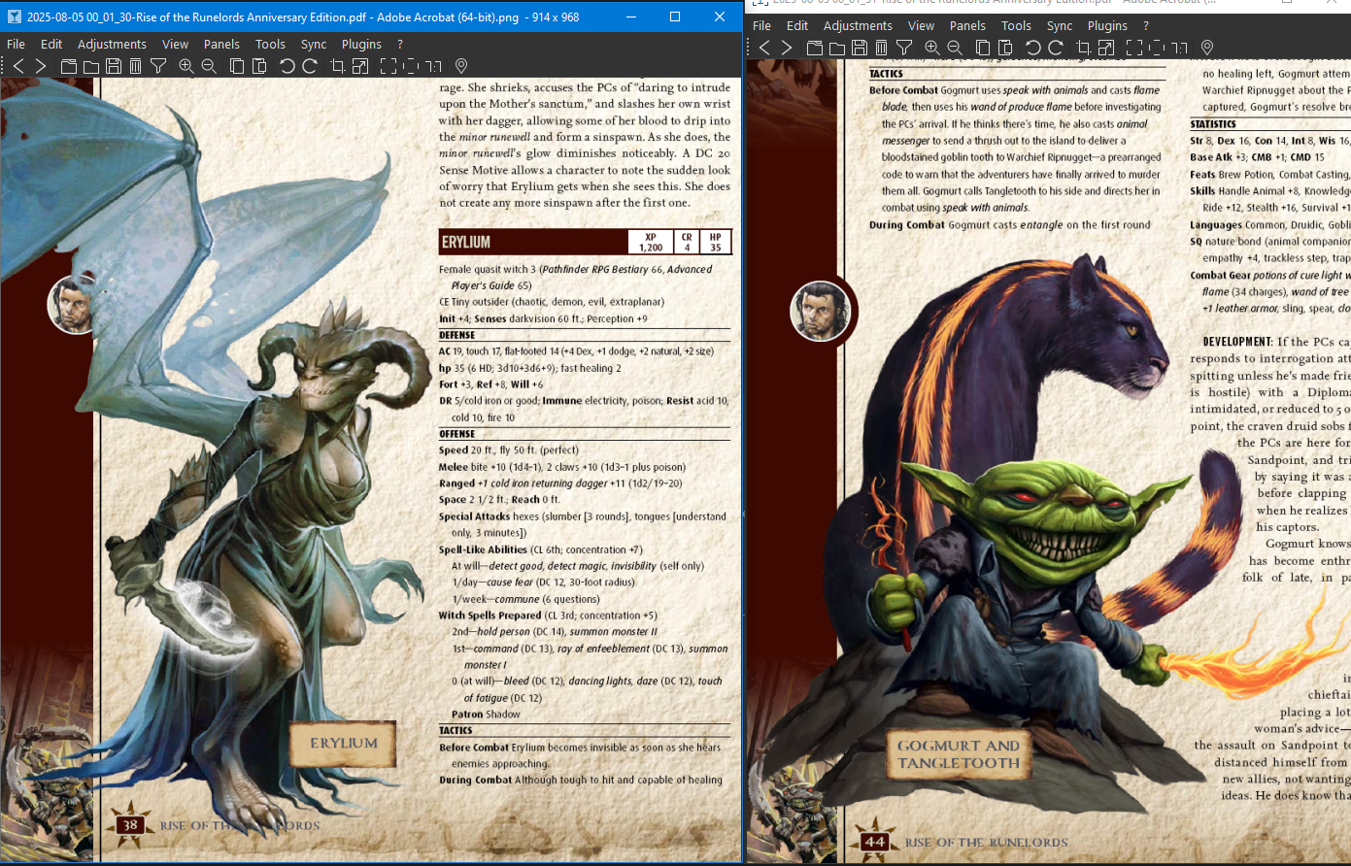Click the app icon in Erylium window title bar
This screenshot has width=1351, height=866.
tap(14, 17)
